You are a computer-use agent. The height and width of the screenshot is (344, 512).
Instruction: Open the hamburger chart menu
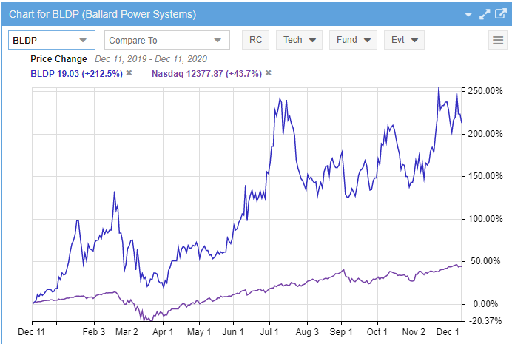[498, 40]
